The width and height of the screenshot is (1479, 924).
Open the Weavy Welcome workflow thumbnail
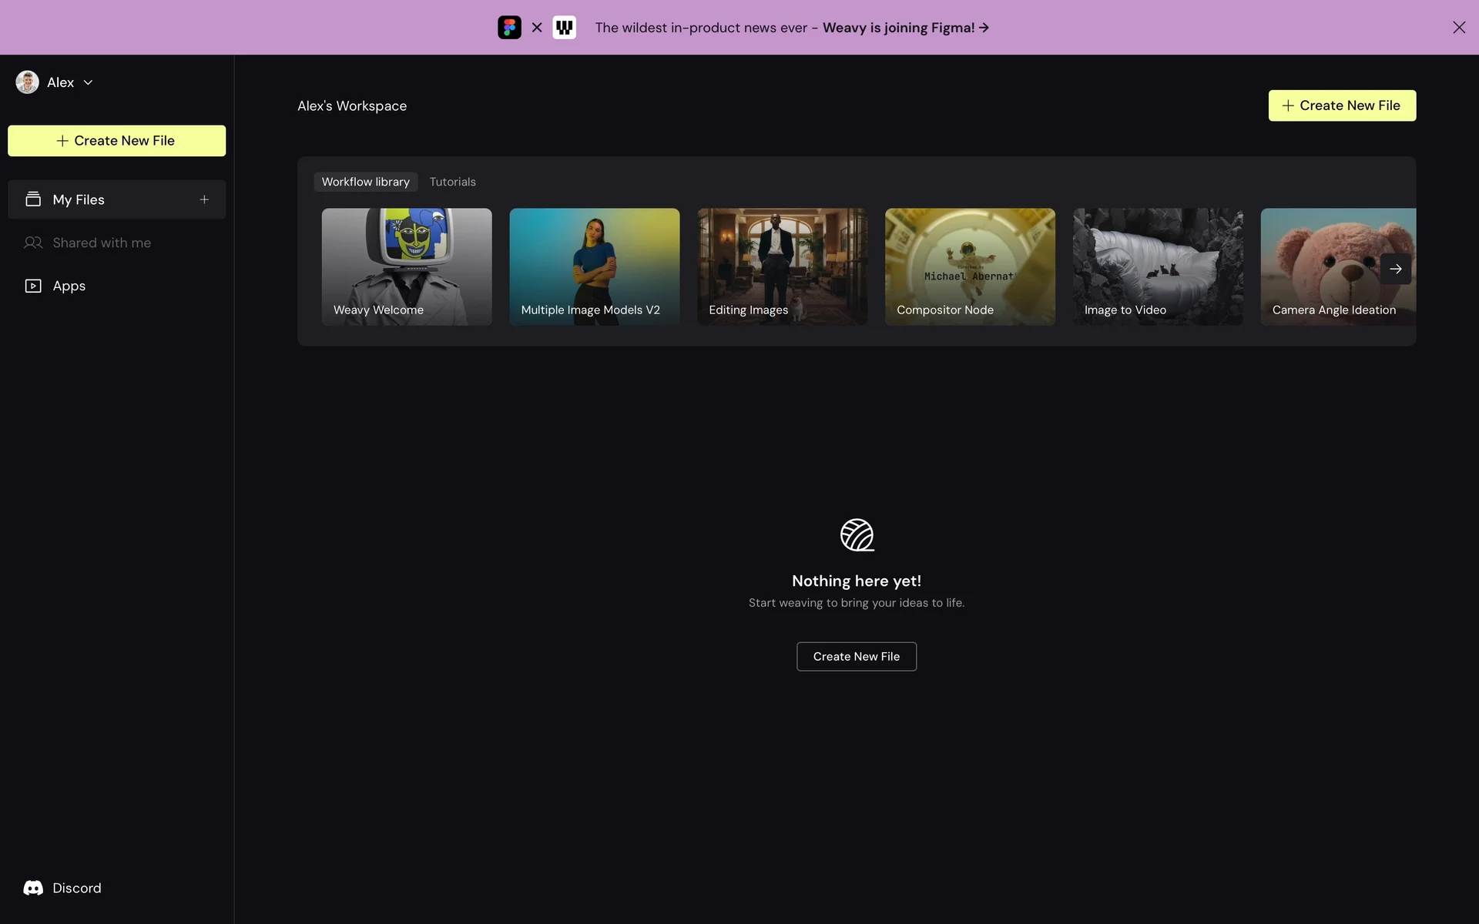pos(406,266)
